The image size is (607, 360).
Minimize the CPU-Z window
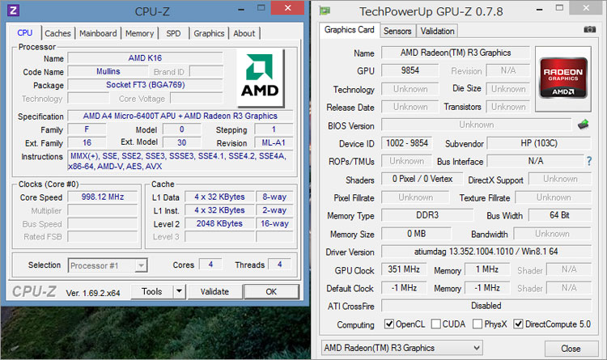coord(241,9)
